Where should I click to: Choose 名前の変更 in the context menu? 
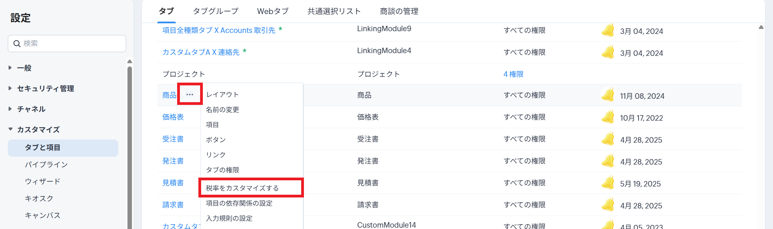pyautogui.click(x=222, y=110)
